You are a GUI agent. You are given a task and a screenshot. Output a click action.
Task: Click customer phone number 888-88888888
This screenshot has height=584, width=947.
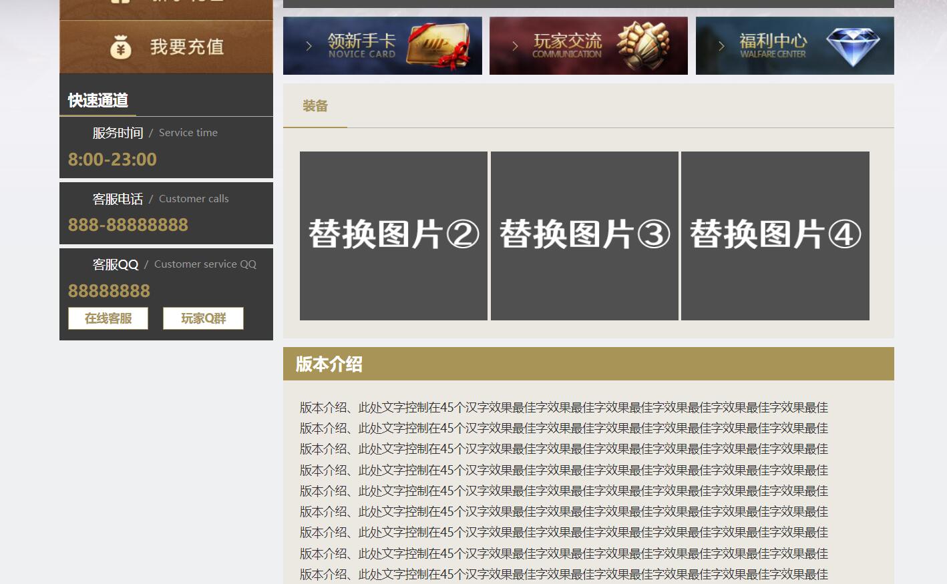[x=128, y=225]
